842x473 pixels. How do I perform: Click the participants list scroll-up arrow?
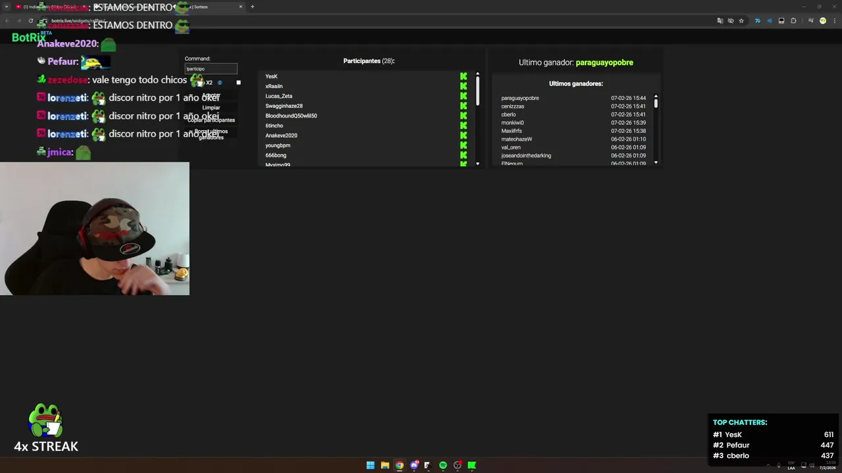click(478, 74)
